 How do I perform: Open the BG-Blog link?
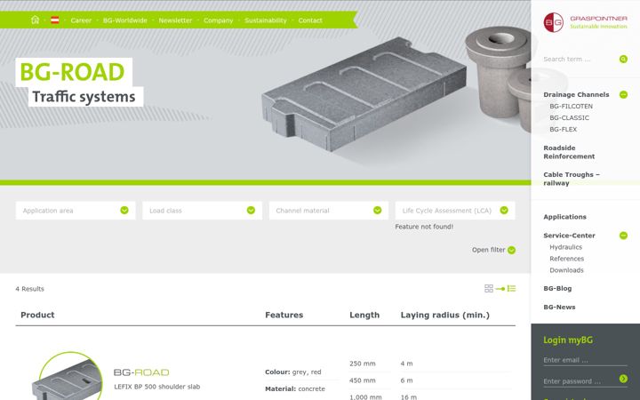(557, 289)
